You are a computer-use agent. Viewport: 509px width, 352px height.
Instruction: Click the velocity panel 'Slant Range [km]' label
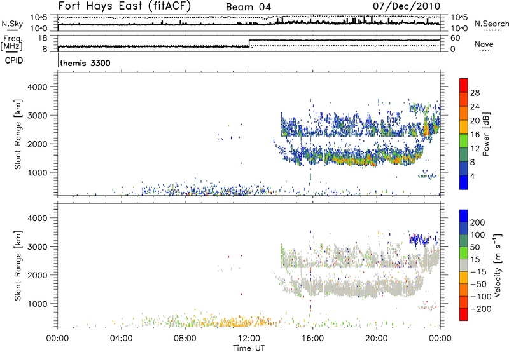click(18, 266)
